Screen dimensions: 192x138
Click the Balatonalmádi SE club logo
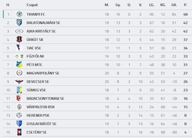19,23
